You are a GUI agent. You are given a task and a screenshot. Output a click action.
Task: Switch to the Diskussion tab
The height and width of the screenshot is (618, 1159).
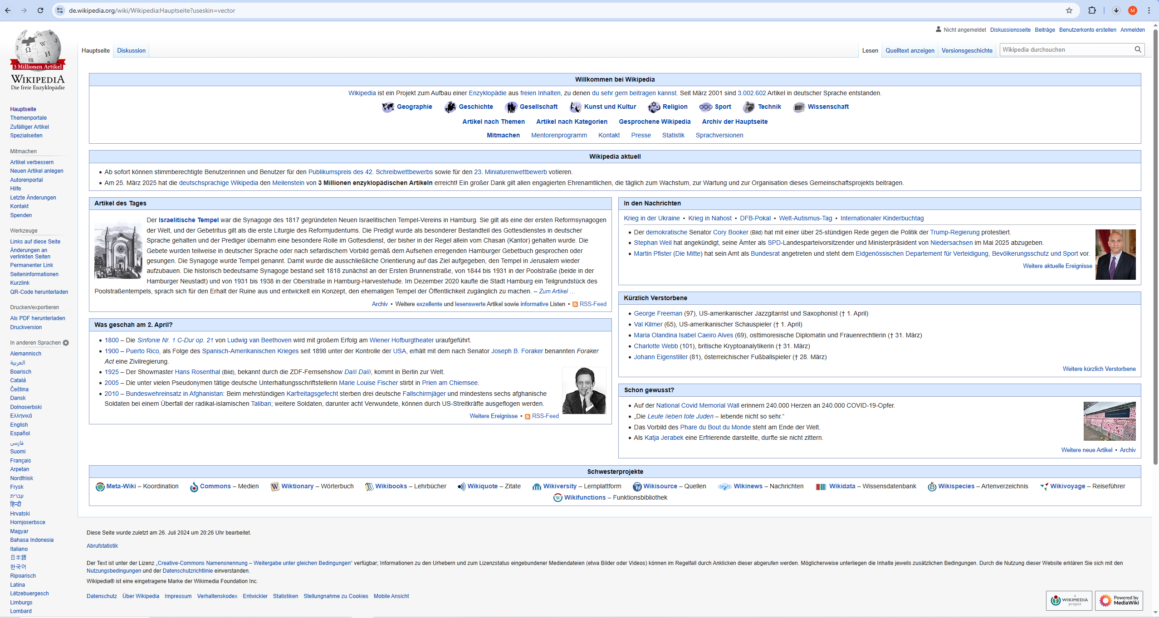tap(131, 50)
